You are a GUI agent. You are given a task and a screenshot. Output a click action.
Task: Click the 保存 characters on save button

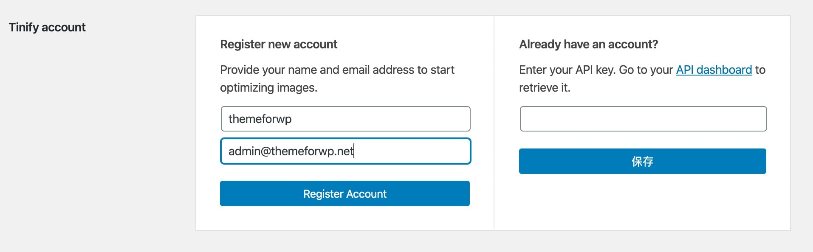click(642, 161)
